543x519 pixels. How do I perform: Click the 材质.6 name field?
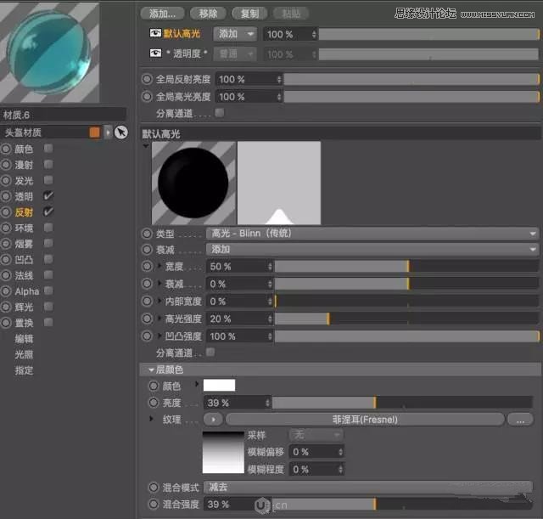pos(64,115)
